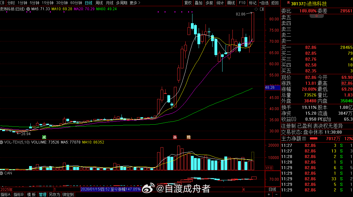This screenshot has height=197, width=353.
Task: Expand the VOL-TDX indicator dropdown
Action: [x=2, y=142]
